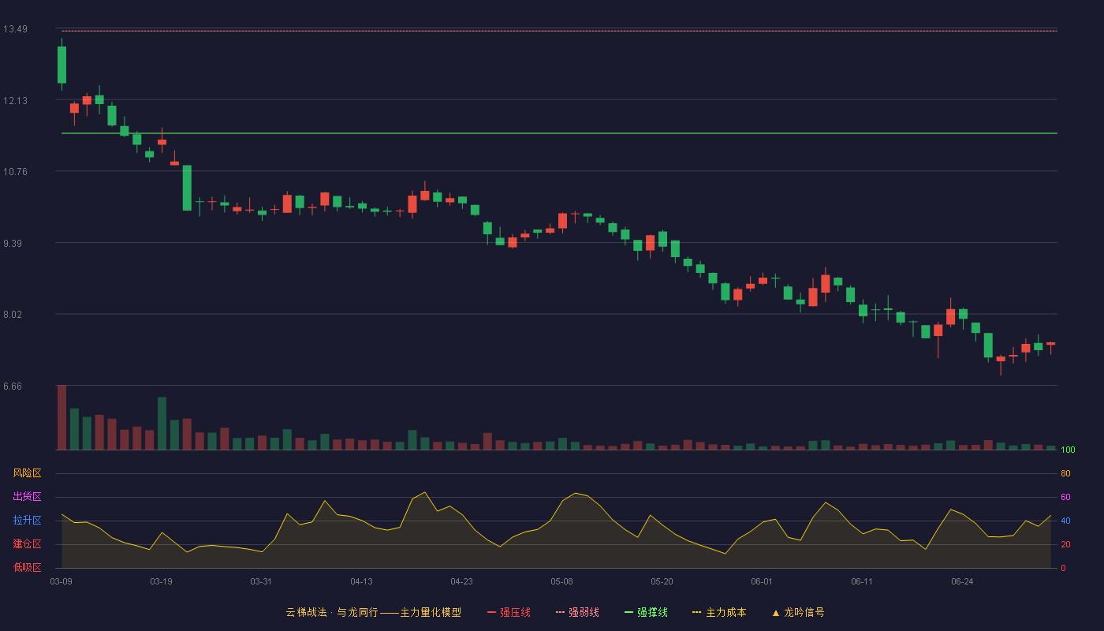Image resolution: width=1104 pixels, height=631 pixels.
Task: Click the 拉升区 zone label
Action: click(x=27, y=521)
